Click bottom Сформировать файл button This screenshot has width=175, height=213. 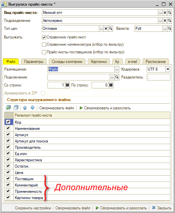73,208
